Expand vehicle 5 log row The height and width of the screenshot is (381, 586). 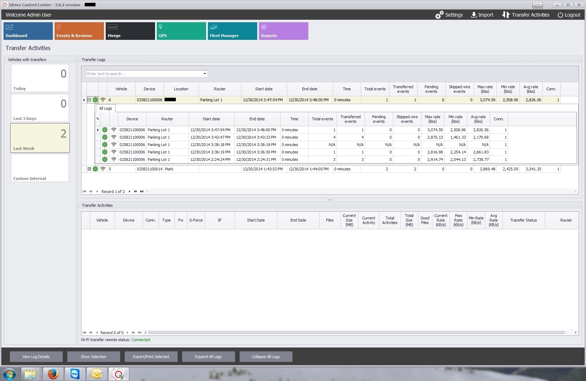[x=89, y=169]
